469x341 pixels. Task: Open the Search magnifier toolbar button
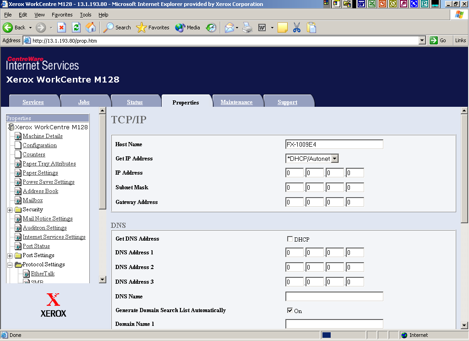pyautogui.click(x=117, y=27)
